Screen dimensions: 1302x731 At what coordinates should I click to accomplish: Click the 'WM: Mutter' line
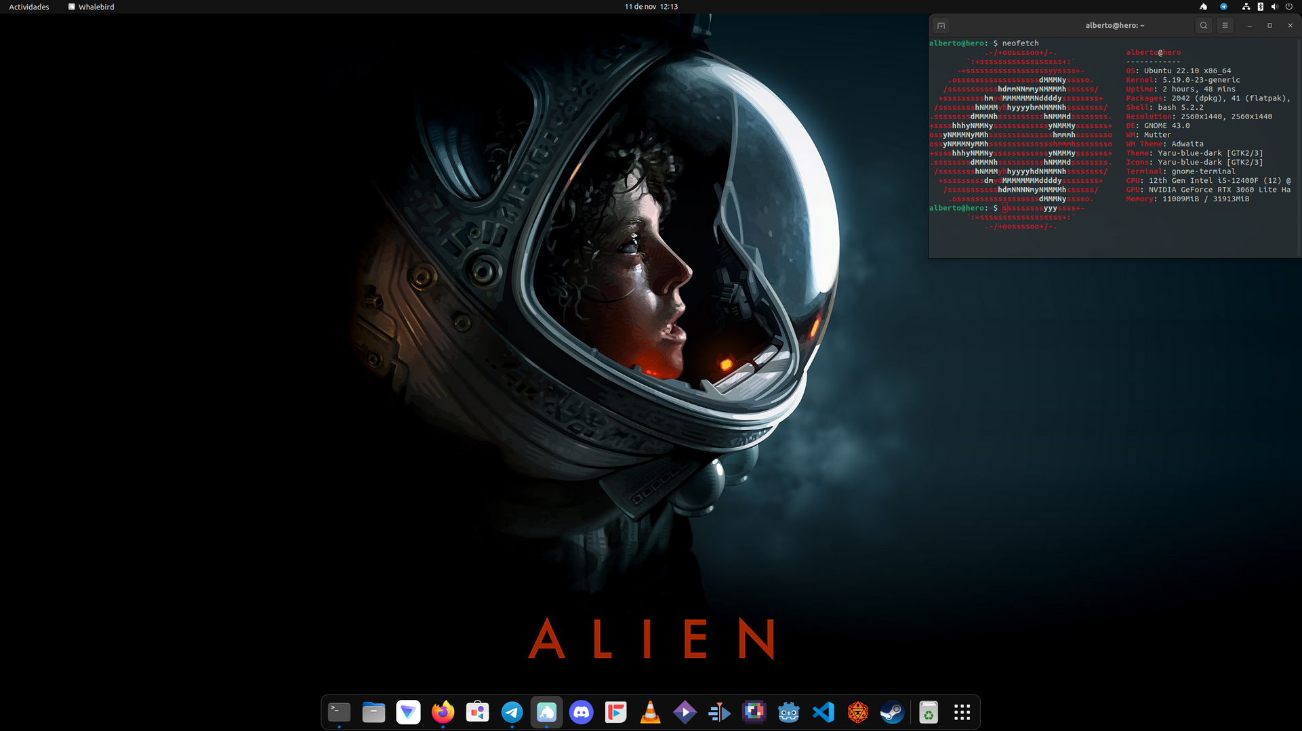pos(1148,135)
